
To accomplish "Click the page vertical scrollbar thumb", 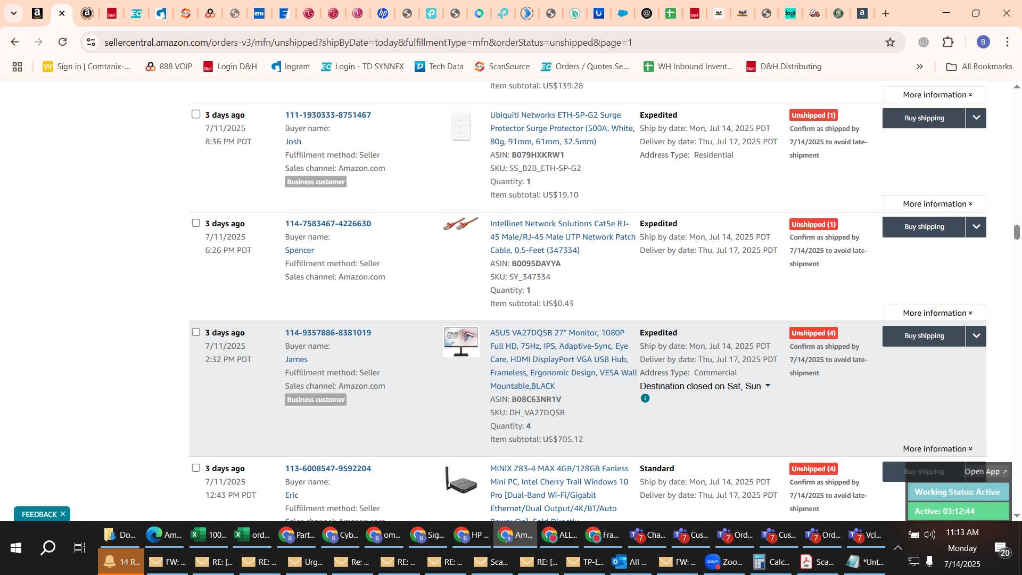I will pos(1017,232).
